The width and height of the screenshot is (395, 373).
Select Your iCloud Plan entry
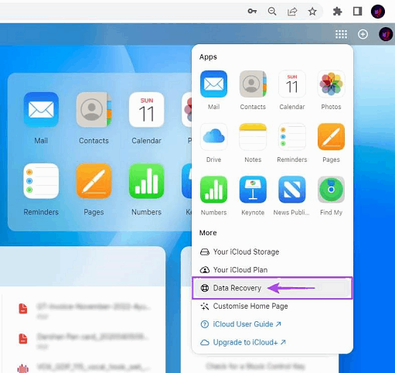(x=272, y=270)
